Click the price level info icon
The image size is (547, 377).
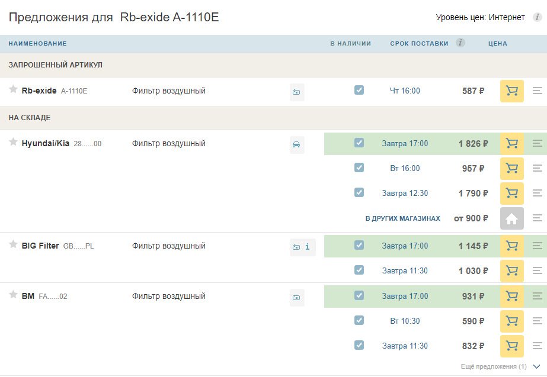(x=538, y=17)
